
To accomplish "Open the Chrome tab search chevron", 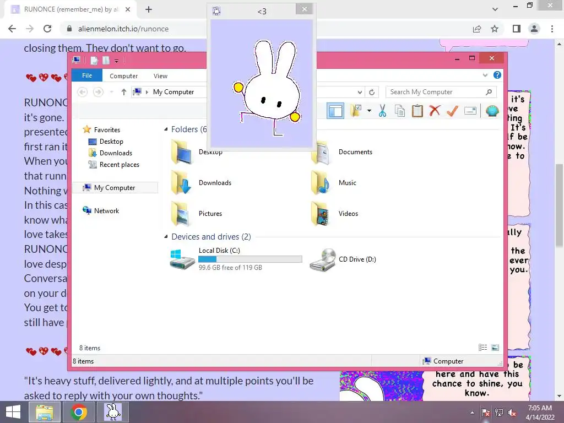I will [x=495, y=9].
